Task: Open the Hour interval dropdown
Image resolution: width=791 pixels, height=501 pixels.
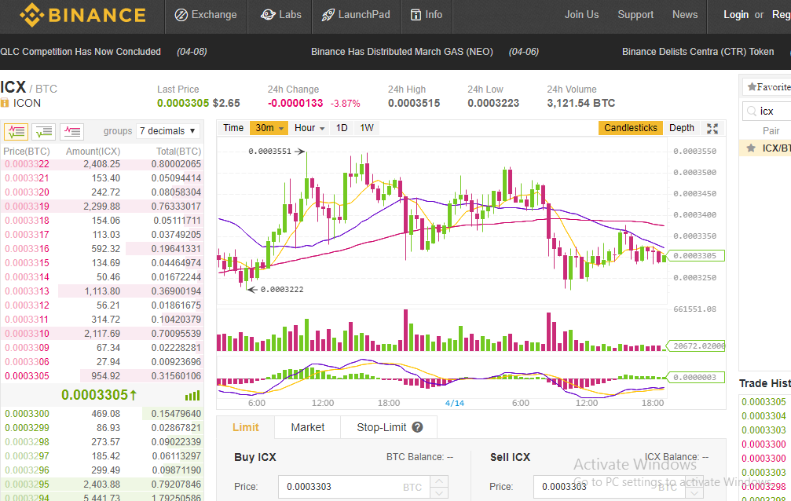Action: click(x=309, y=128)
